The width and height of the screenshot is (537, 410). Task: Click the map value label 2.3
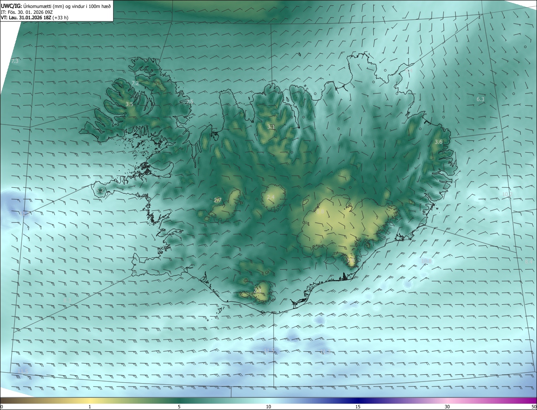[258, 290]
